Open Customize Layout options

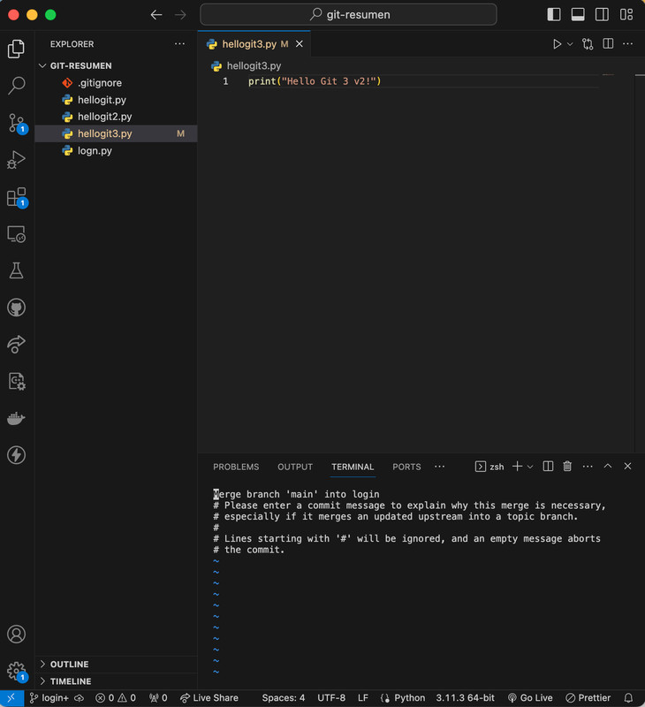[626, 14]
